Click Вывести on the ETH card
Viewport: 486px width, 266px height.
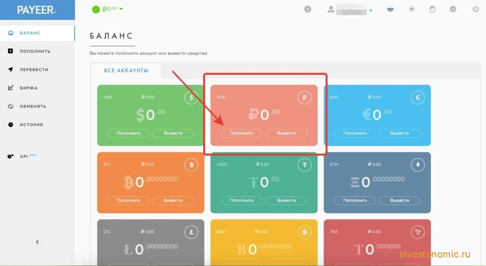click(400, 201)
